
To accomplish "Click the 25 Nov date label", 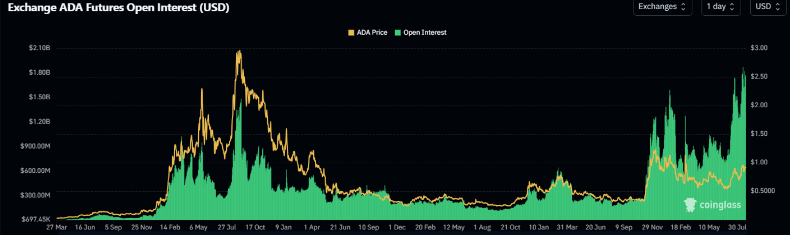I will [x=142, y=228].
